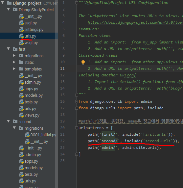Click the templates folder icon
This screenshot has height=188, width=183.
pos(21,69)
